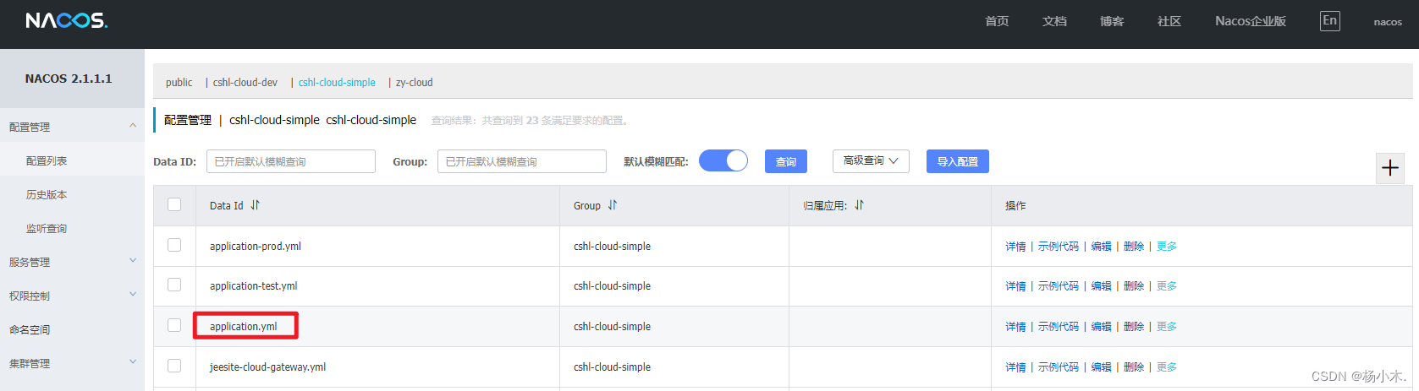1419x391 pixels.
Task: Switch to the cshl-cloud-simple namespace tab
Action: 337,83
